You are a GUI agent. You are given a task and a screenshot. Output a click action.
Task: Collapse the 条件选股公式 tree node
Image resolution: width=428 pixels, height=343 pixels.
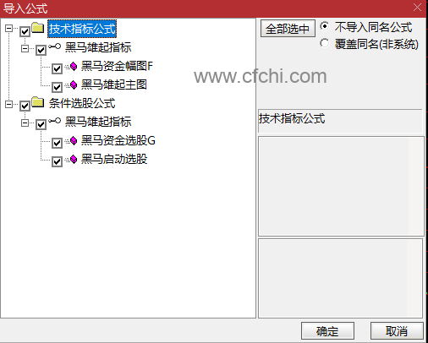tap(8, 105)
